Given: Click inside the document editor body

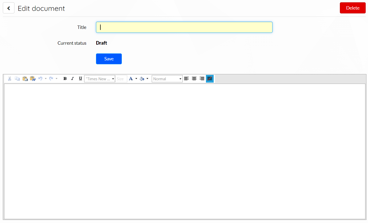Looking at the screenshot, I should click(185, 152).
